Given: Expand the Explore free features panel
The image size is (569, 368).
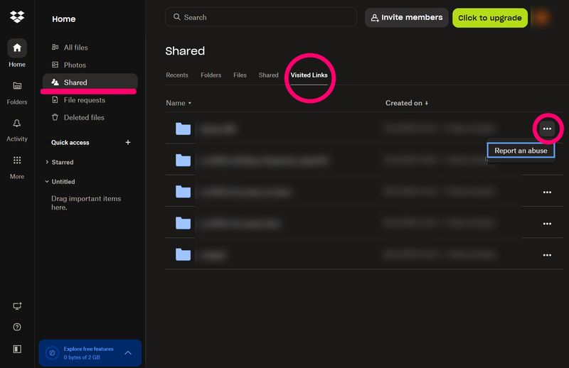Looking at the screenshot, I should click(x=128, y=352).
